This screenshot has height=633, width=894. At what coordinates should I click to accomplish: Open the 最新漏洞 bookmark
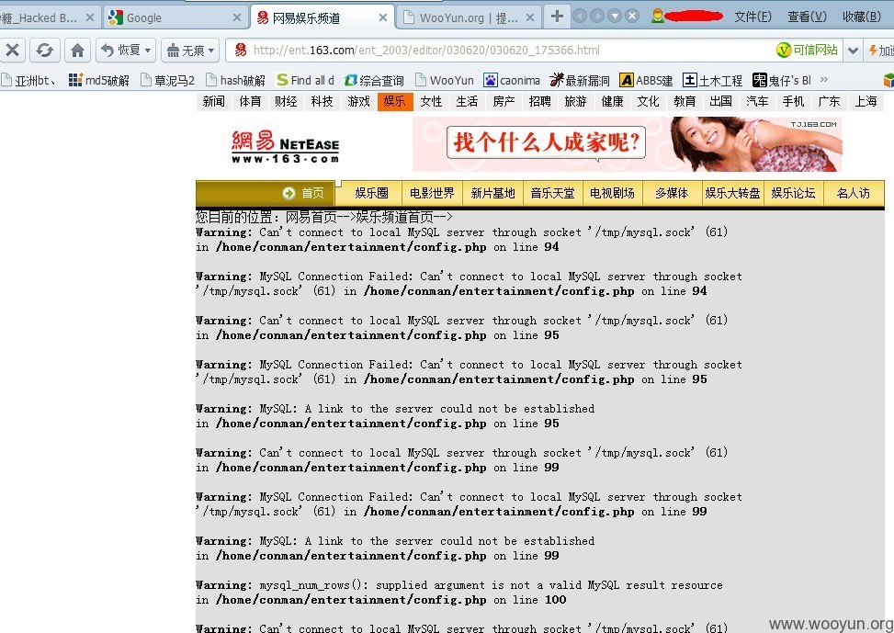tap(580, 81)
